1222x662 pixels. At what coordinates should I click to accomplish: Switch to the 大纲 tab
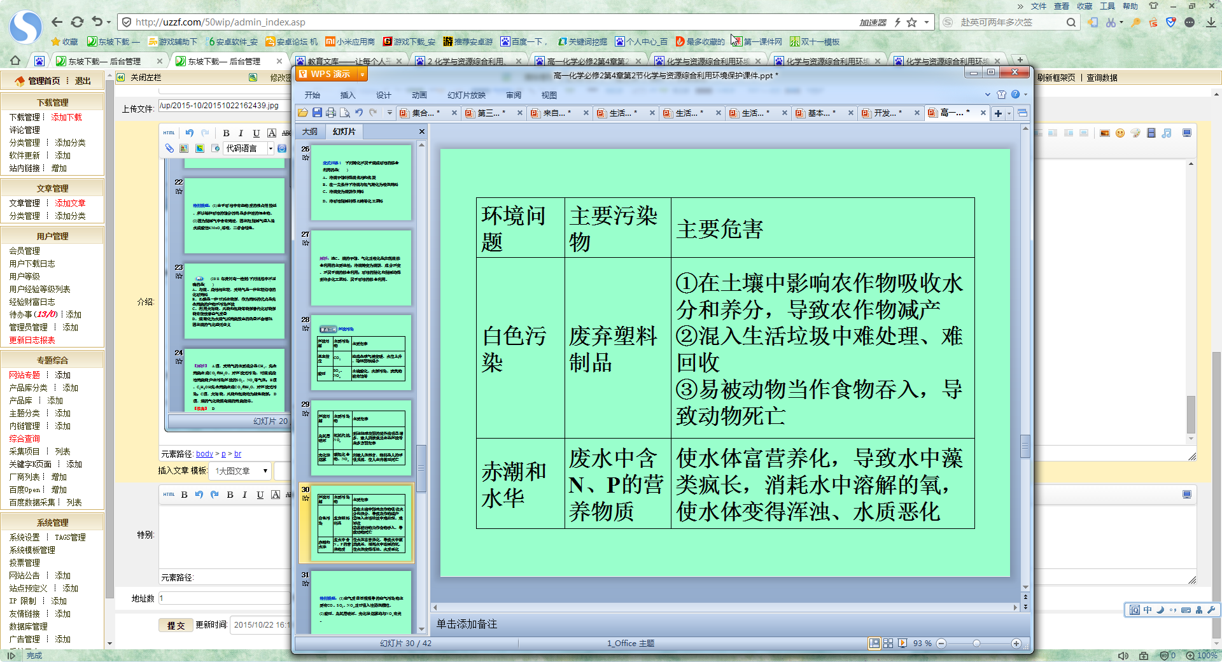(310, 131)
